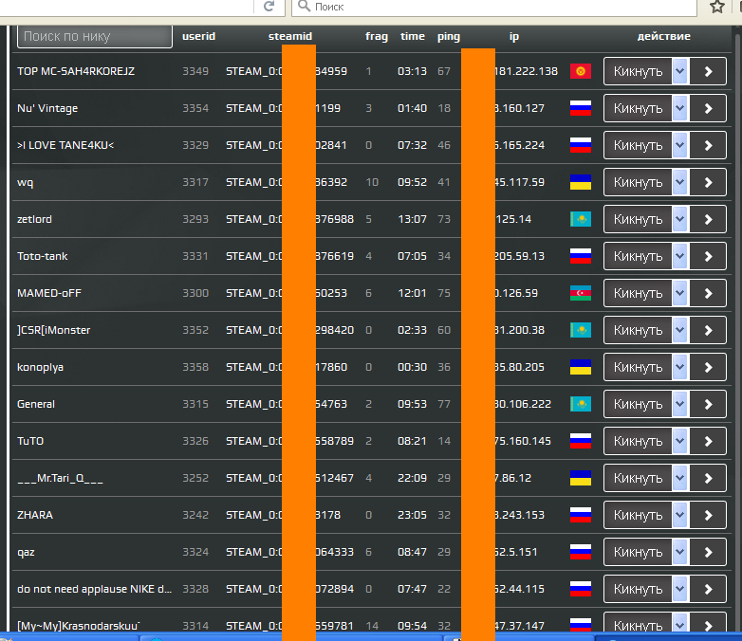Click arrow button for Nu' Vintage
The height and width of the screenshot is (641, 742).
click(708, 108)
